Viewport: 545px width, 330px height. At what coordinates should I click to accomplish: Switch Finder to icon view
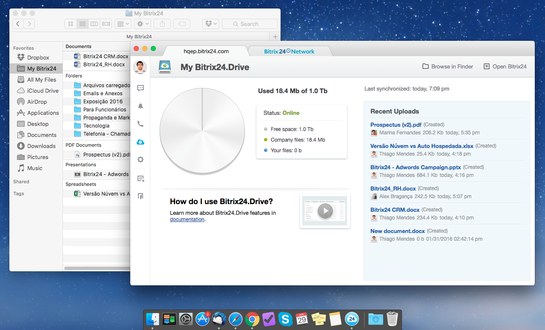(71, 24)
